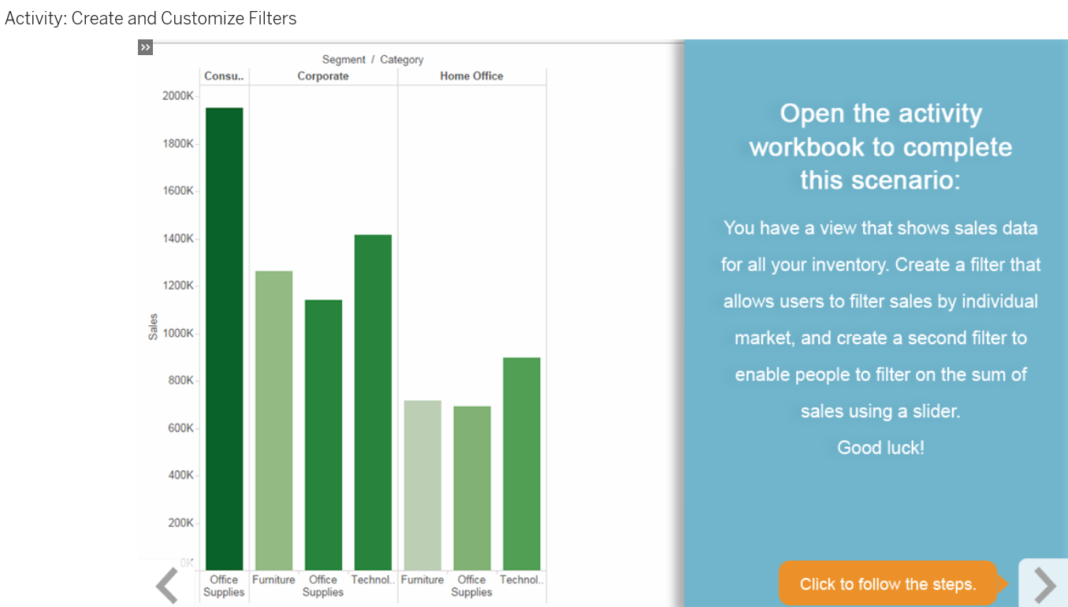
Task: Click the 1400K axis tick label
Action: (177, 239)
